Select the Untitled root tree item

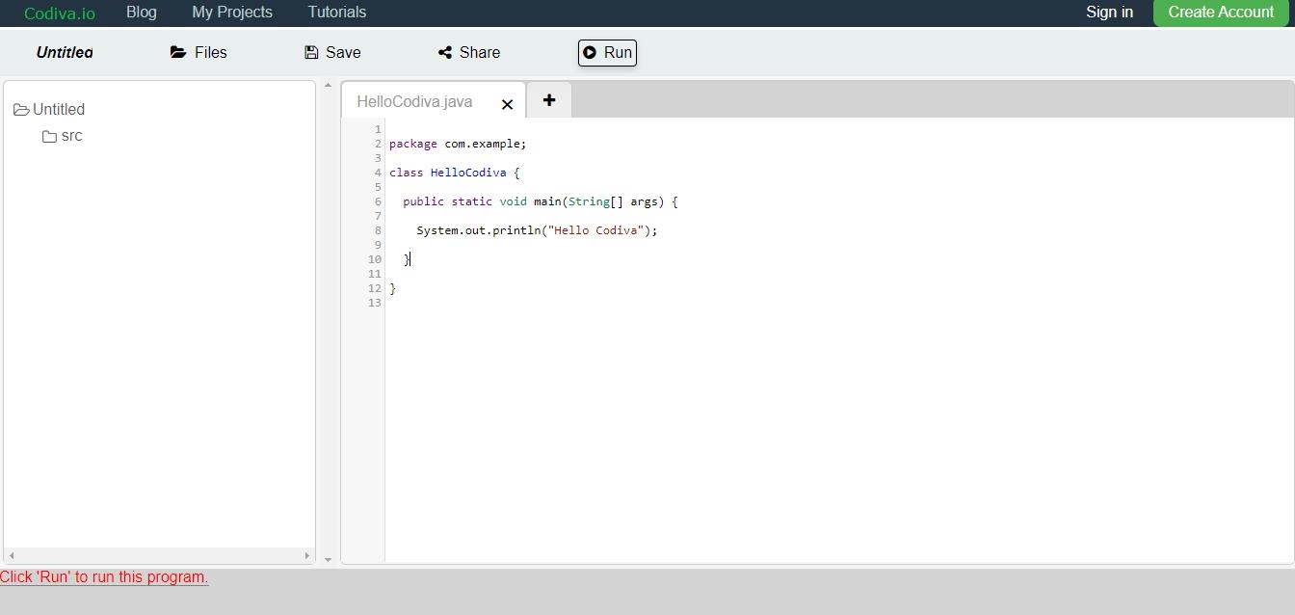[59, 110]
